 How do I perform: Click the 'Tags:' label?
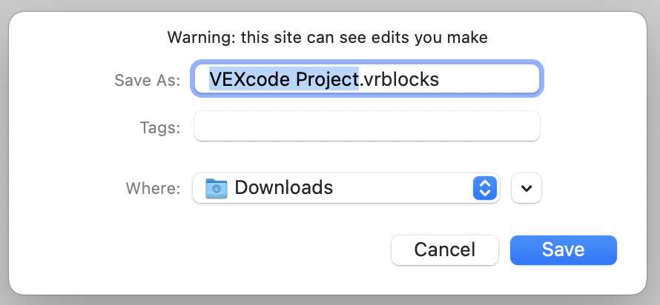pyautogui.click(x=159, y=127)
